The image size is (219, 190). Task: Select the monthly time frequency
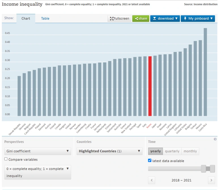coord(190,151)
